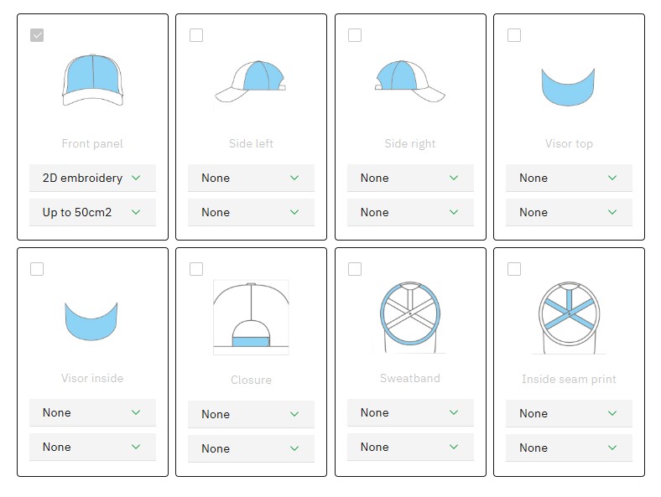Click the Inside seam print label

[569, 379]
